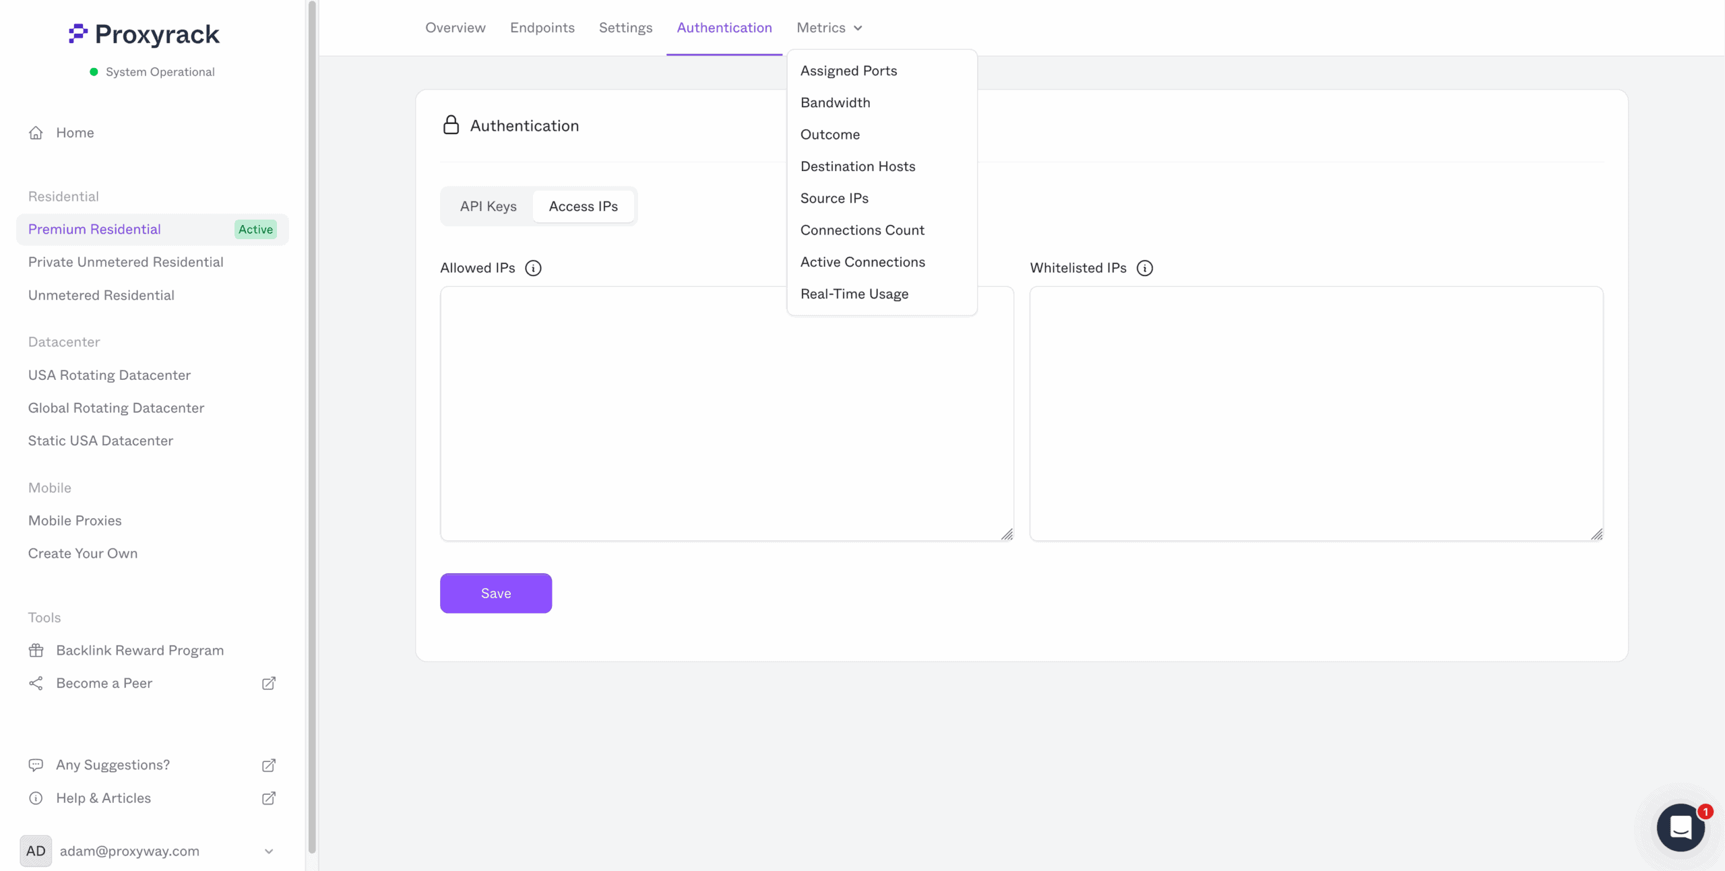Open the chat support bubble icon
Screen dimensions: 1725x871
[x=1681, y=827]
